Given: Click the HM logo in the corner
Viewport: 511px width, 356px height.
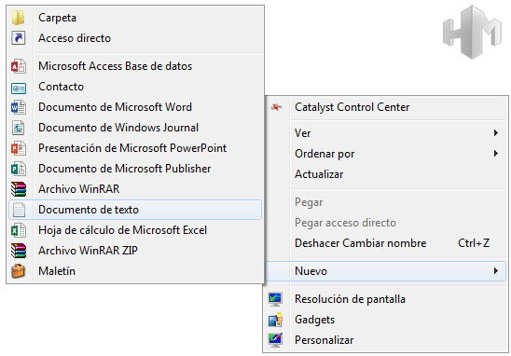Looking at the screenshot, I should [x=472, y=33].
